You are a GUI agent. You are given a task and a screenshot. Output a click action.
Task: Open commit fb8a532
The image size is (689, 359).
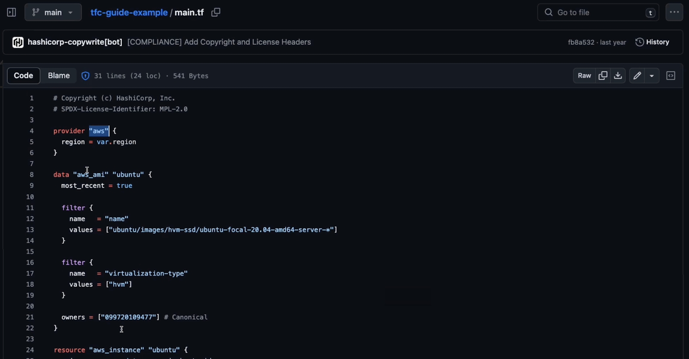[581, 42]
